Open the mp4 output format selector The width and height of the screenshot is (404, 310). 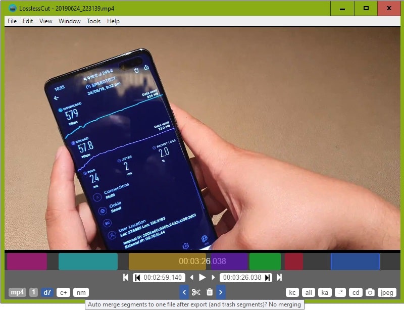(x=18, y=292)
